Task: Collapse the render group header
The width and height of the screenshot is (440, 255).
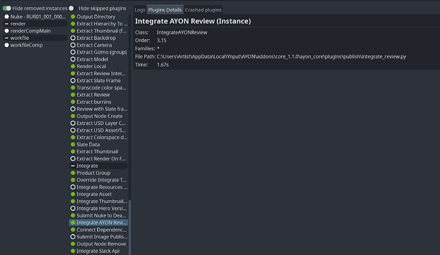Action: pyautogui.click(x=35, y=24)
